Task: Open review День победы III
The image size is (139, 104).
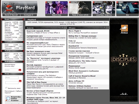Action: (76, 81)
